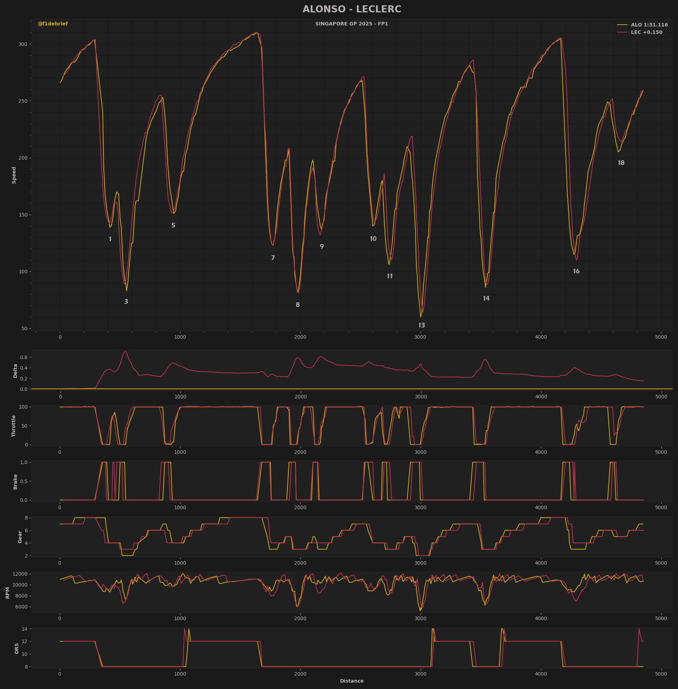Click the corner 1 marker label
The height and width of the screenshot is (689, 678).
[x=110, y=239]
